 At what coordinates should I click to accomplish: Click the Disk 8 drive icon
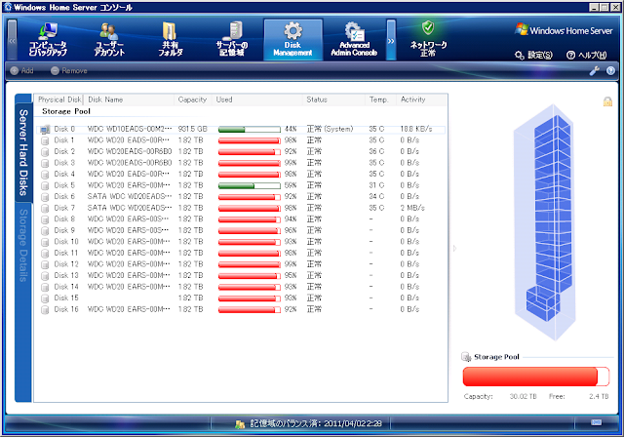pyautogui.click(x=45, y=219)
